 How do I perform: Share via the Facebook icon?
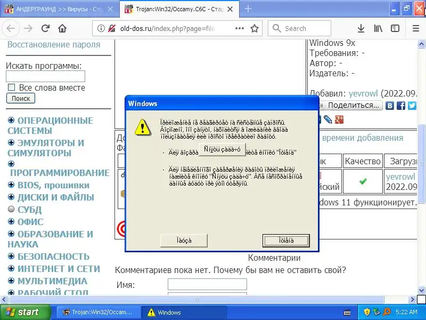(401, 106)
